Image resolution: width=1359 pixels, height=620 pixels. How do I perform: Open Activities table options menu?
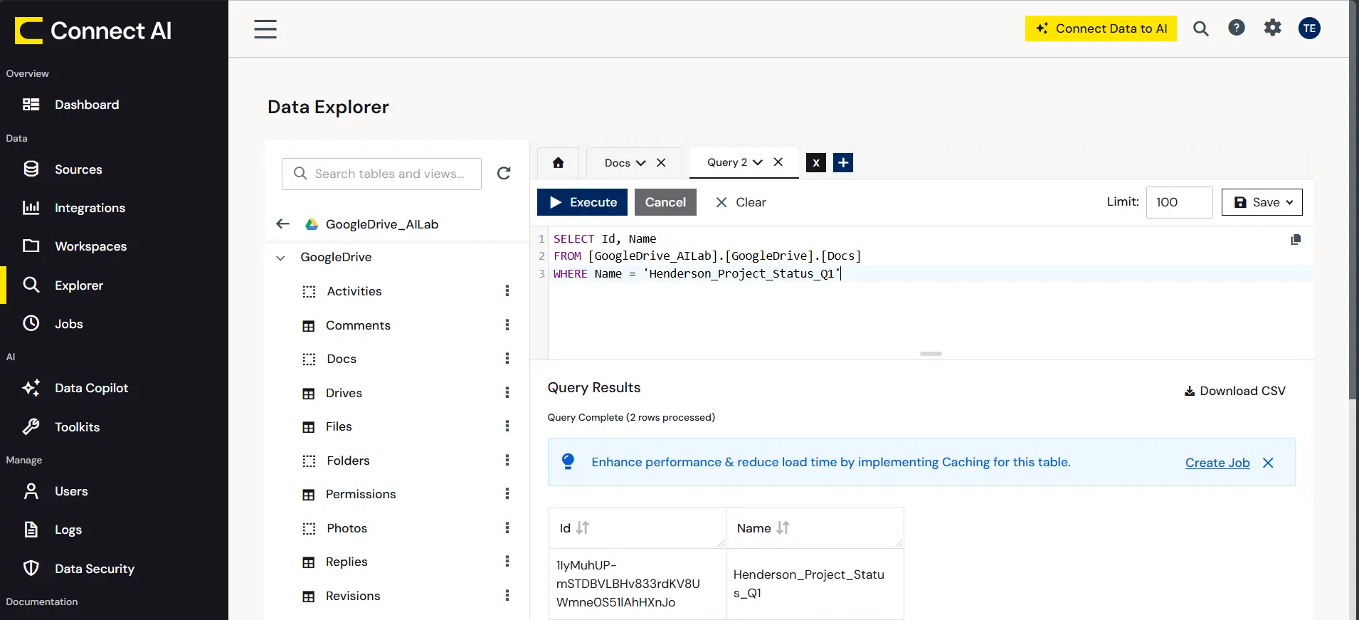[507, 290]
